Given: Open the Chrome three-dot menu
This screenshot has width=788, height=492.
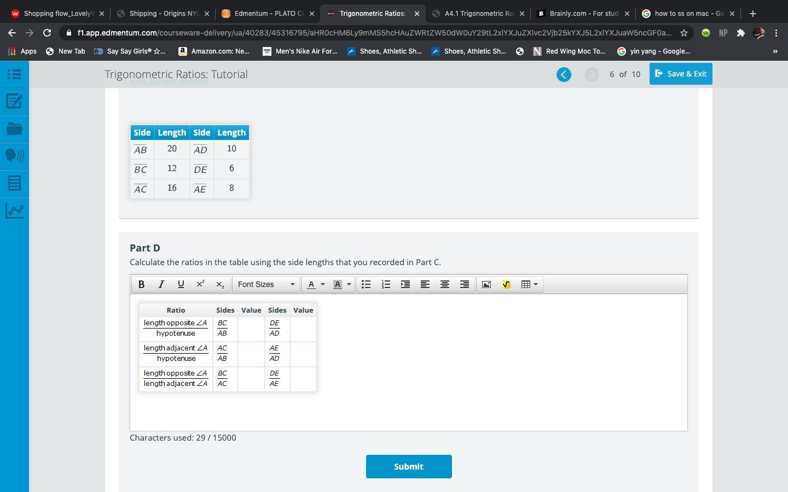Looking at the screenshot, I should tap(776, 33).
